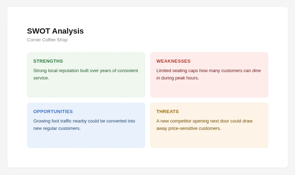Click the growing foot traffic text
The height and width of the screenshot is (175, 295).
[84, 125]
